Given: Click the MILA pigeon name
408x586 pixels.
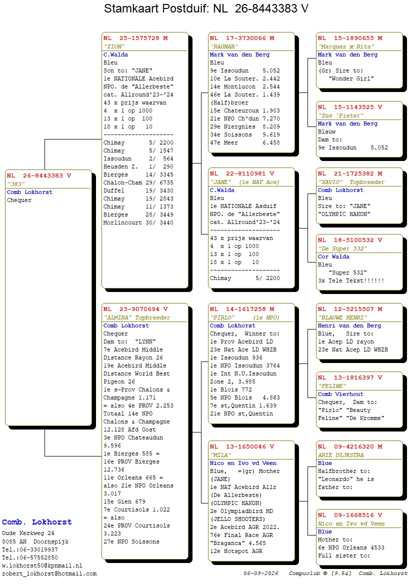Looking at the screenshot, I should (220, 455).
